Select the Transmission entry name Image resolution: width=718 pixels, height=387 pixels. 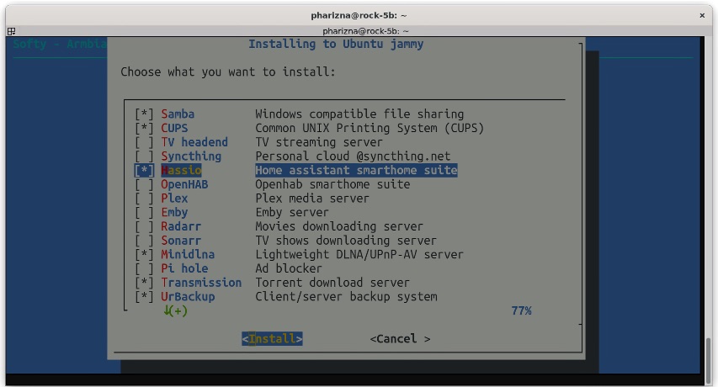pos(201,283)
